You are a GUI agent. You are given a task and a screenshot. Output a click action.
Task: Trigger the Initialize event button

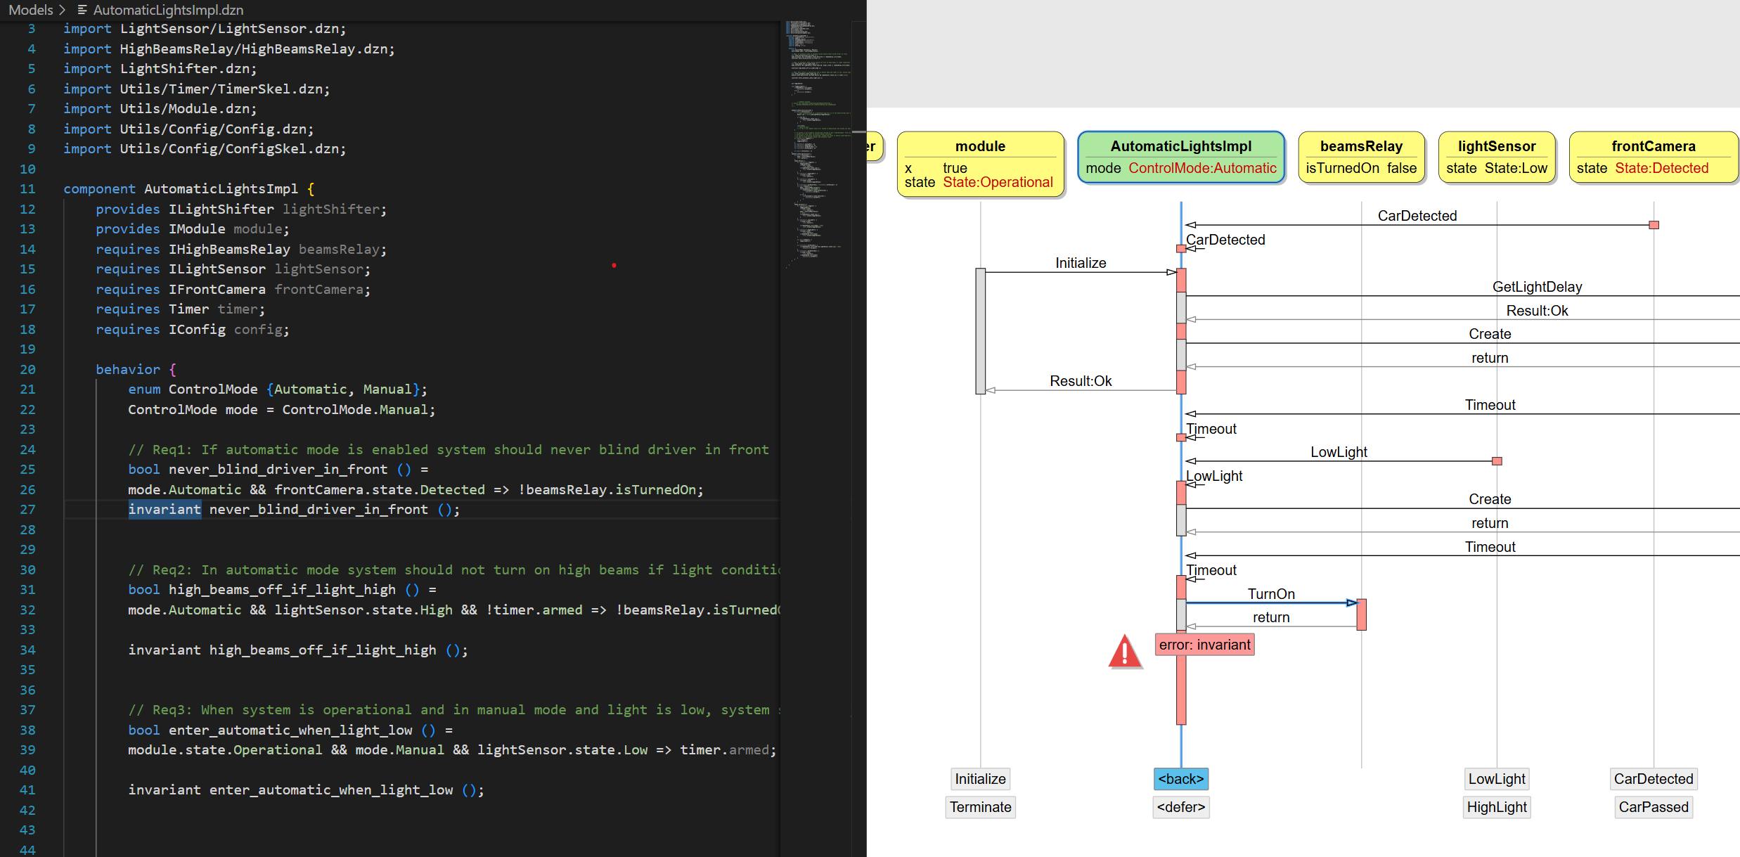coord(980,779)
